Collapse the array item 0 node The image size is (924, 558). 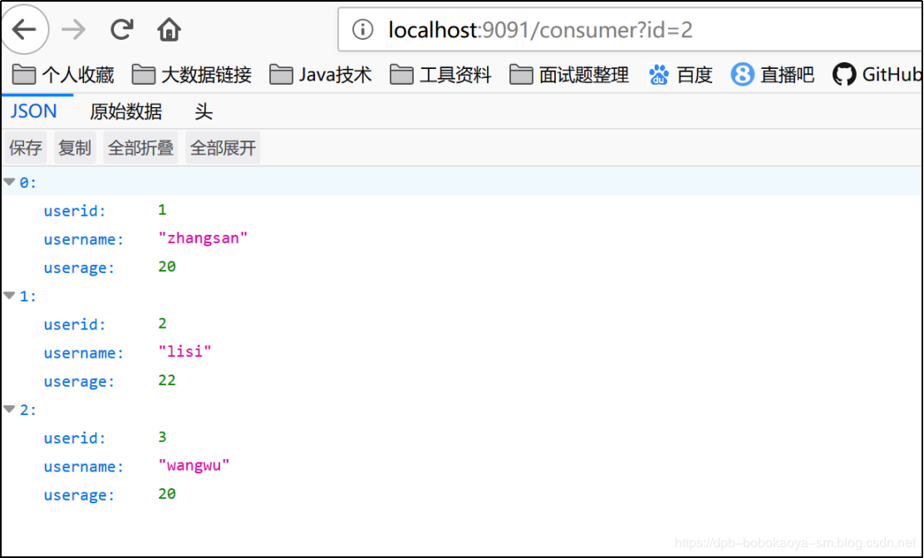9,182
